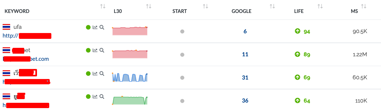Sort by GOOGLE column arrows

coord(272,6)
